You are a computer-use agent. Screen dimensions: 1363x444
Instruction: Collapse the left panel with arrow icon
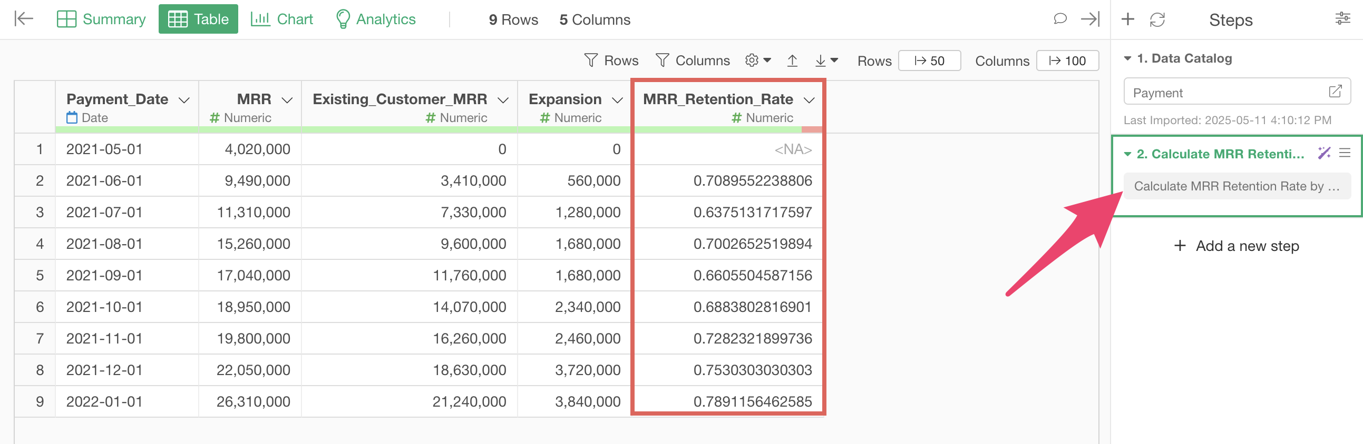coord(24,19)
